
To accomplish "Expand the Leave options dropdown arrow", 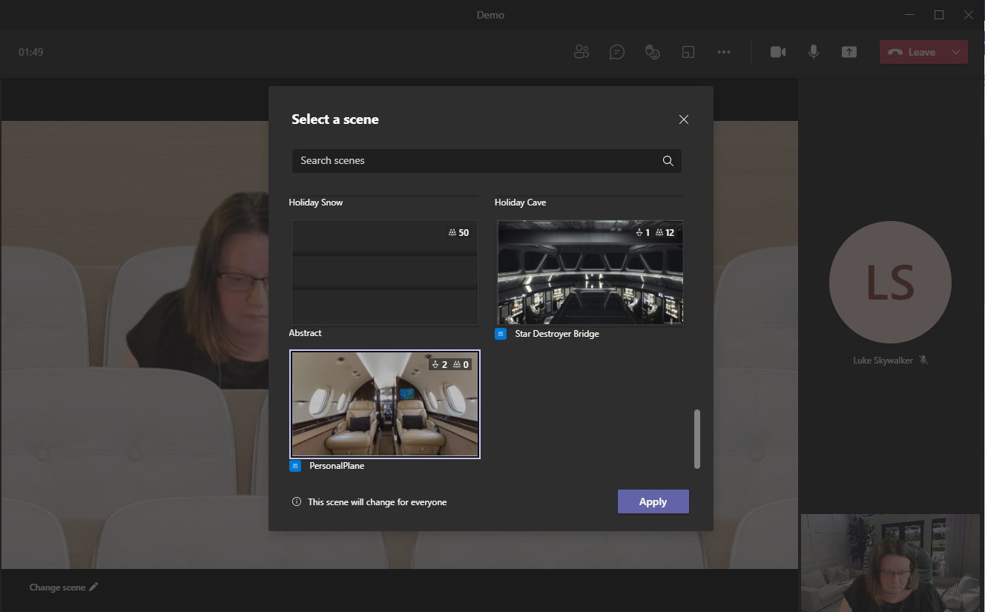I will pyautogui.click(x=956, y=52).
